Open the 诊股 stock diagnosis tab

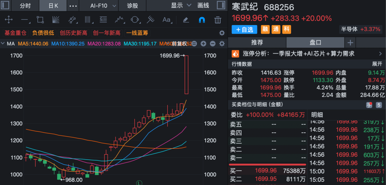pos(132,6)
